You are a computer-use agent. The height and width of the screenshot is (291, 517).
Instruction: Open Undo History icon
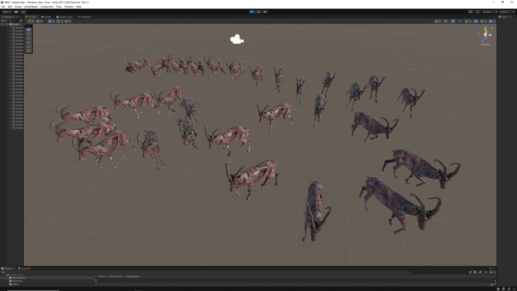click(x=470, y=12)
